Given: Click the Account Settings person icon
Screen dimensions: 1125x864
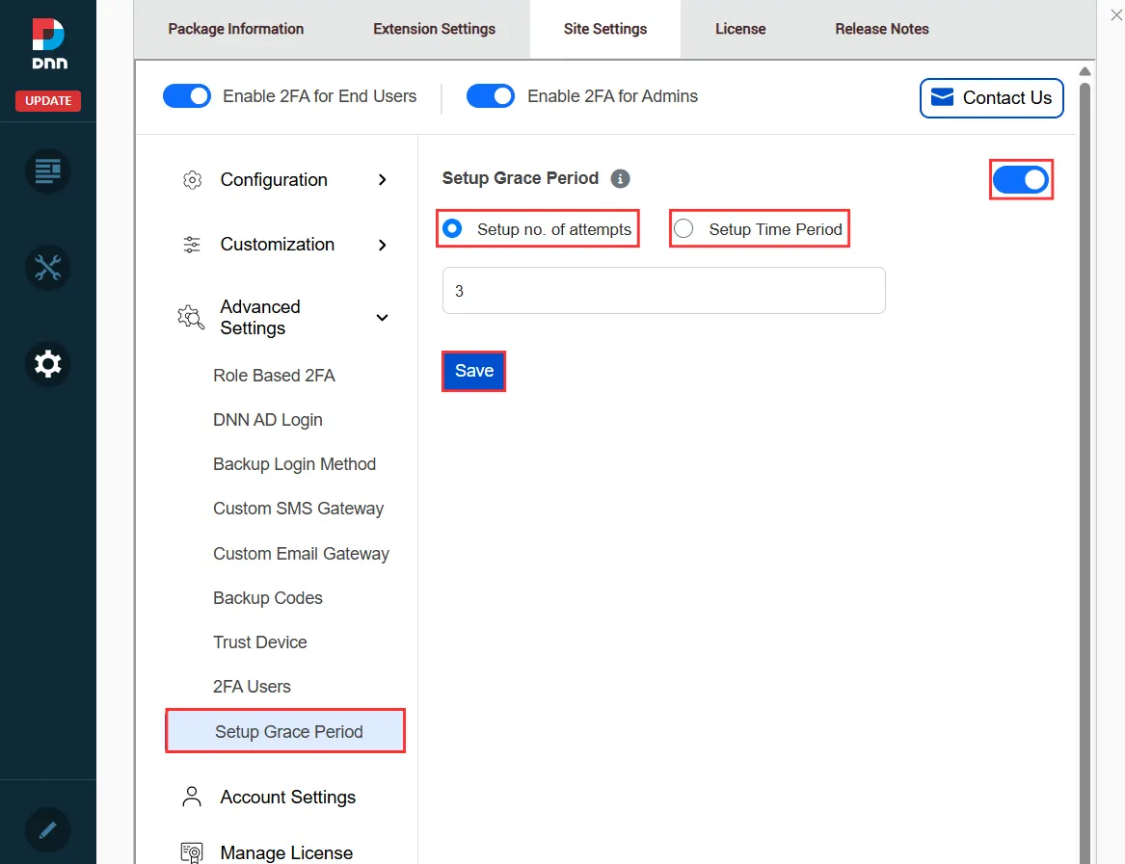Looking at the screenshot, I should click(192, 797).
